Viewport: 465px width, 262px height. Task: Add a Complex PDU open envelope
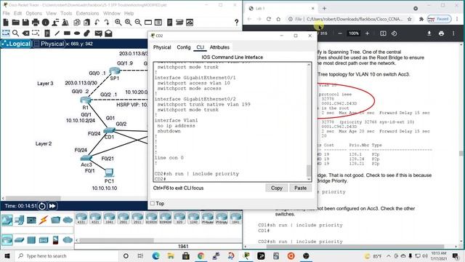tap(108, 33)
